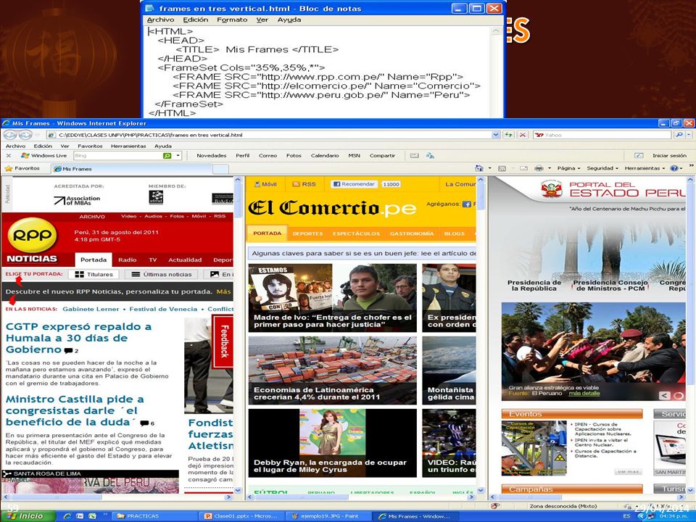Click the green Refresh icon beside address bar
The image size is (696, 522).
(509, 135)
